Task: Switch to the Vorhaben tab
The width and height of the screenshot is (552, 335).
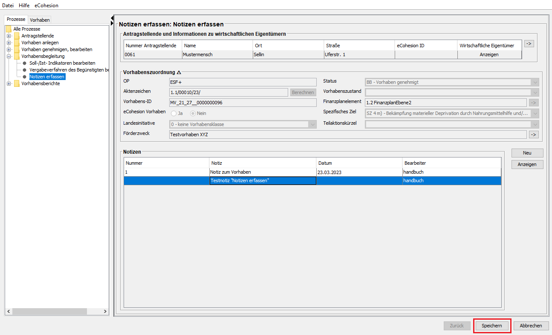Action: (40, 20)
